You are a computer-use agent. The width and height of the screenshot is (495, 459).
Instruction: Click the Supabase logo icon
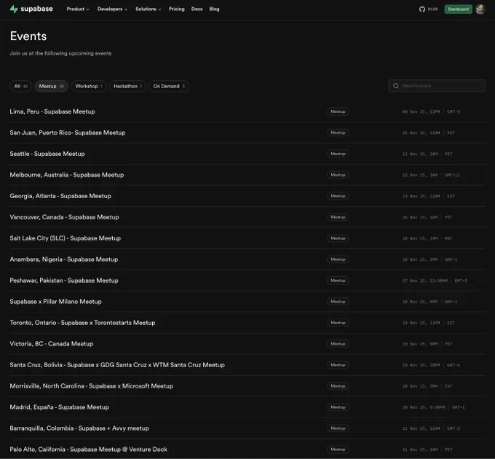[x=14, y=9]
